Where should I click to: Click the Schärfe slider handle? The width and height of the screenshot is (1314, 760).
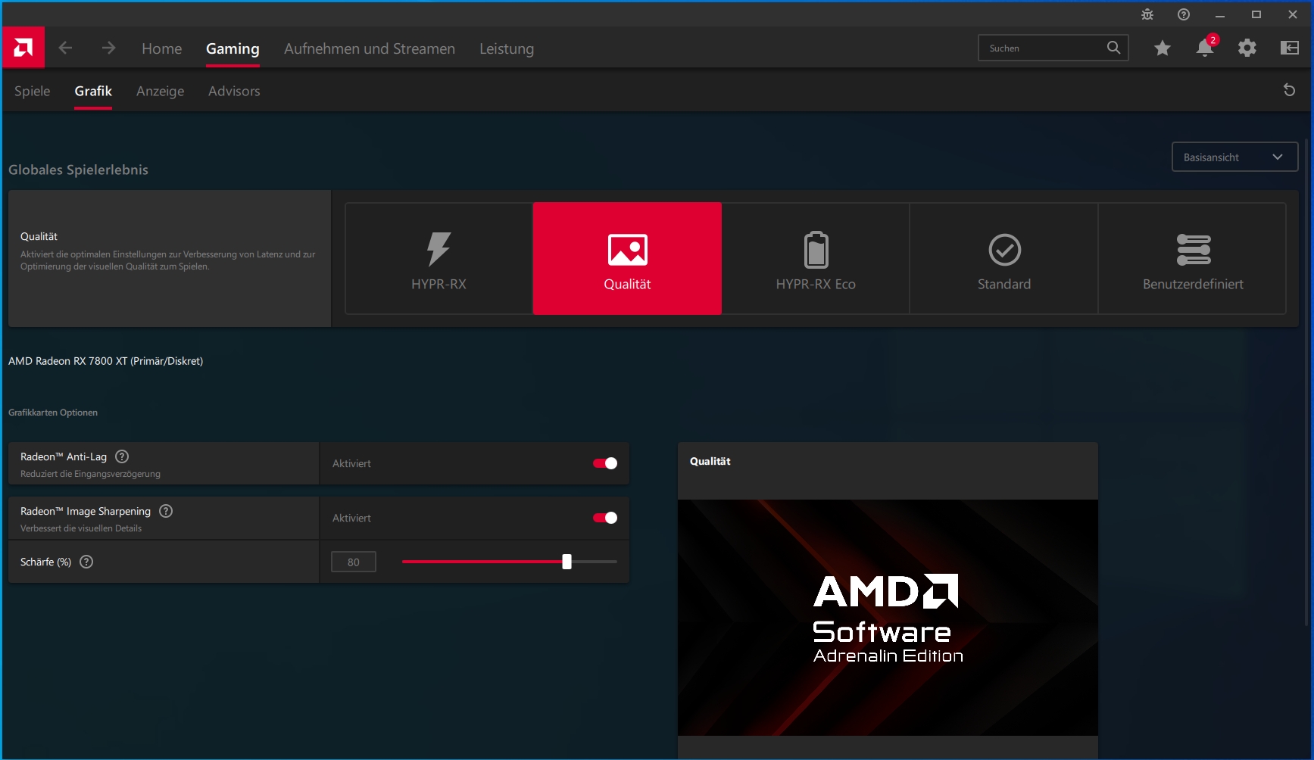tap(566, 562)
